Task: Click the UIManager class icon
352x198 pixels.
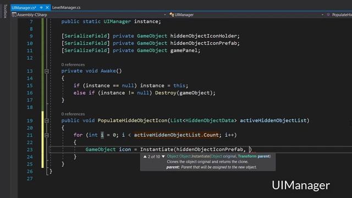Action: pyautogui.click(x=172, y=15)
